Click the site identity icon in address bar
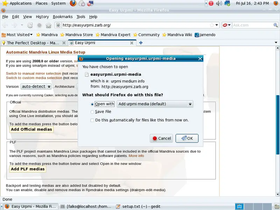Viewport: 280px width, 210px height. pyautogui.click(x=58, y=25)
